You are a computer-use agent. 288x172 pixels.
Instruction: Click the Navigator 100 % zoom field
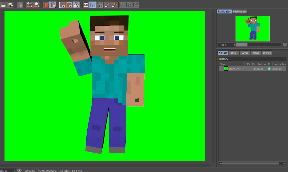pos(225,45)
